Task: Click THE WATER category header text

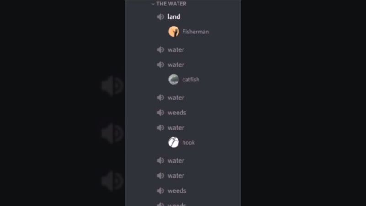Action: pos(171,4)
